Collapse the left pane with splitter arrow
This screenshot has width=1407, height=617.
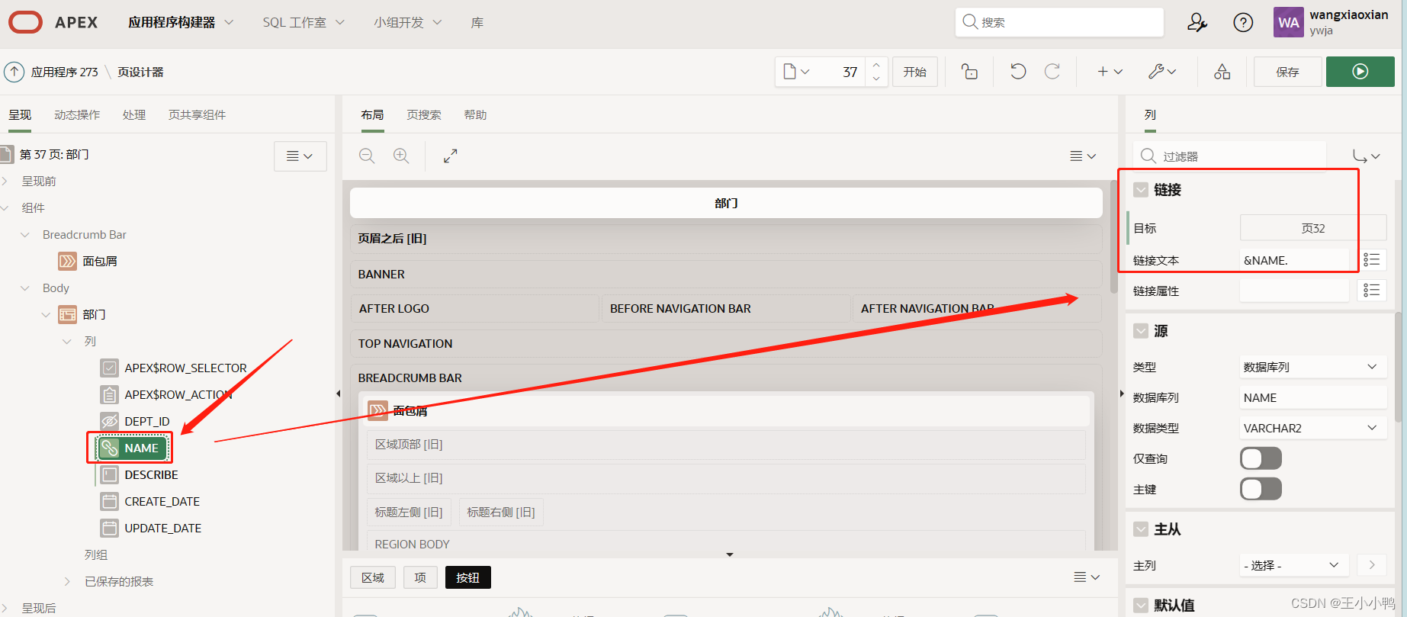coord(338,394)
